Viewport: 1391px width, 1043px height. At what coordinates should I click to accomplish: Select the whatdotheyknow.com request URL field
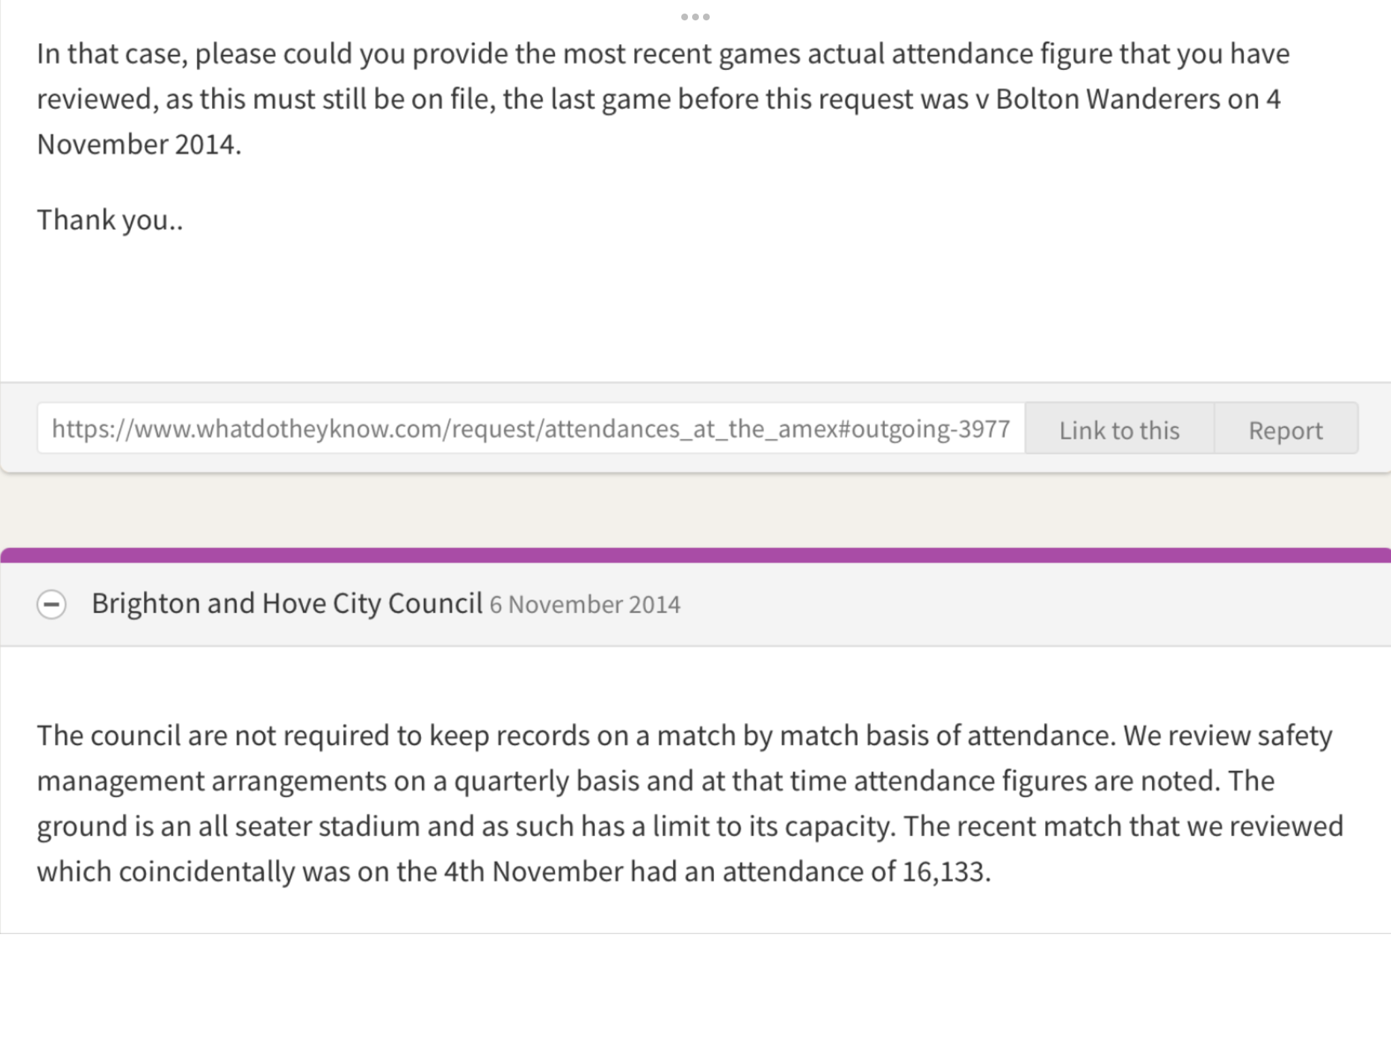click(531, 428)
